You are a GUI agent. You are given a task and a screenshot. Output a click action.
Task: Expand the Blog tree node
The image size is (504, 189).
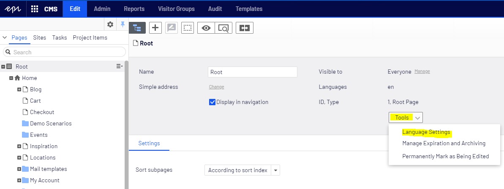pos(19,89)
